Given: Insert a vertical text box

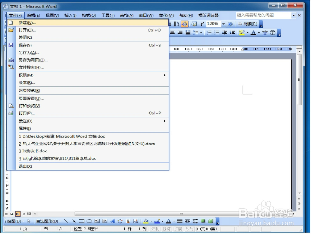Looking at the screenshot, I should click(x=105, y=221).
